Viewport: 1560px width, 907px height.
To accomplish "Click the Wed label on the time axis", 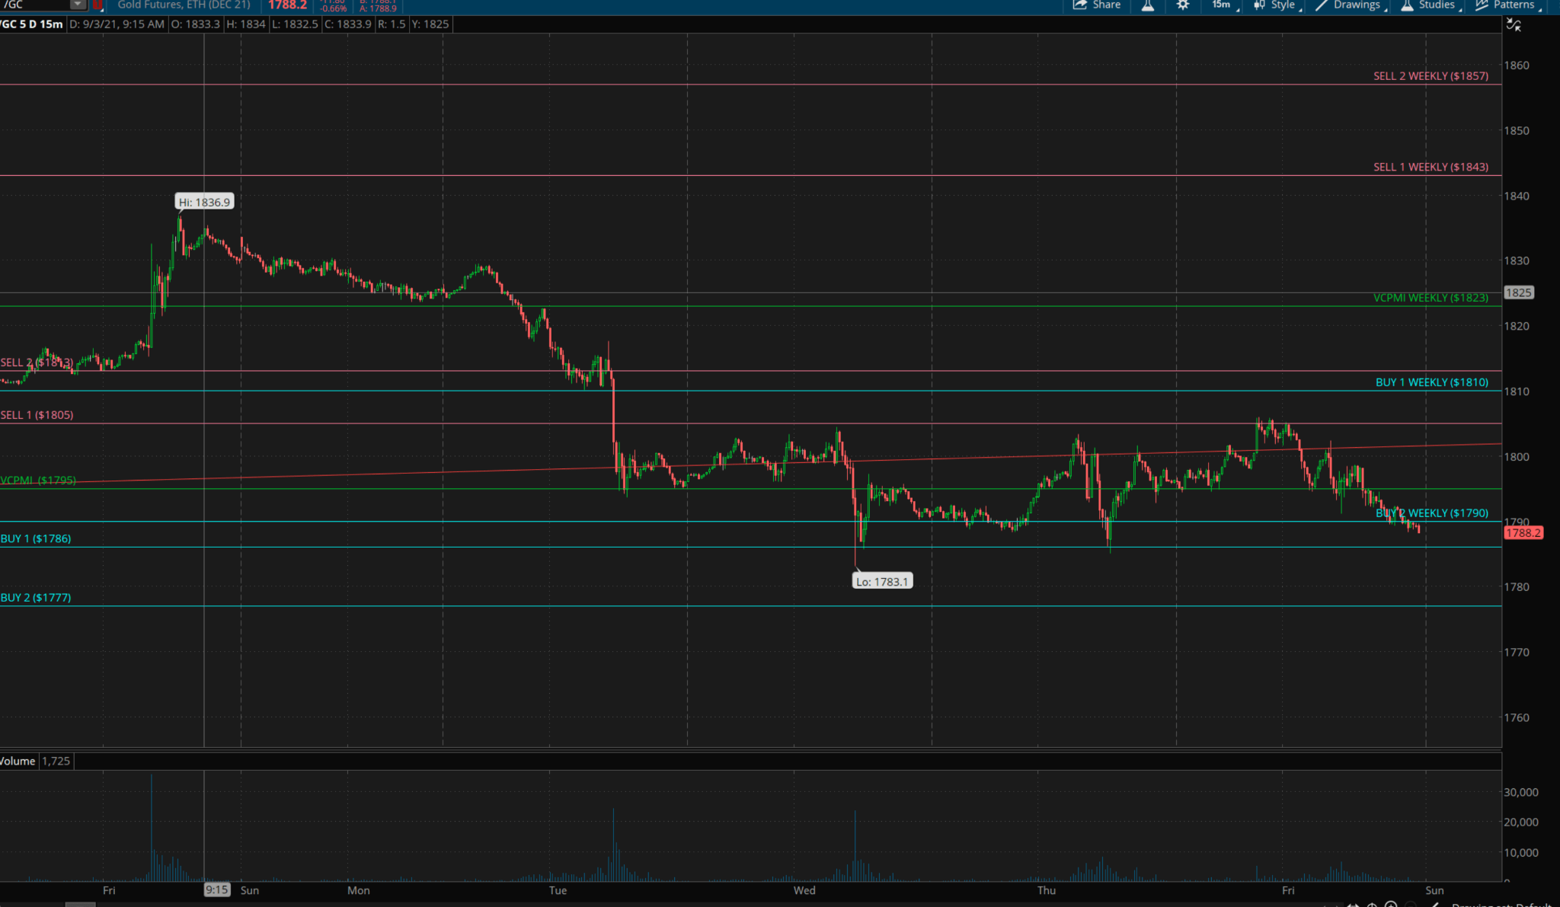I will pyautogui.click(x=804, y=890).
